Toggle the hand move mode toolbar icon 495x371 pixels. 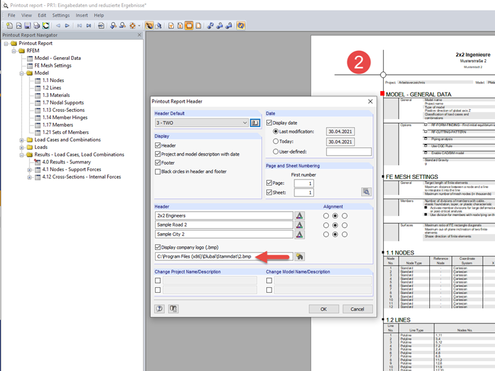click(149, 25)
